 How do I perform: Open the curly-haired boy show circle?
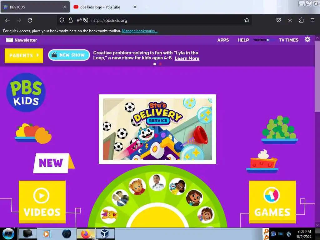[x=206, y=215]
